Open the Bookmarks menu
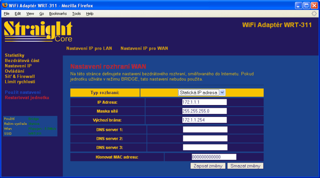This screenshot has height=178, width=320. (58, 14)
